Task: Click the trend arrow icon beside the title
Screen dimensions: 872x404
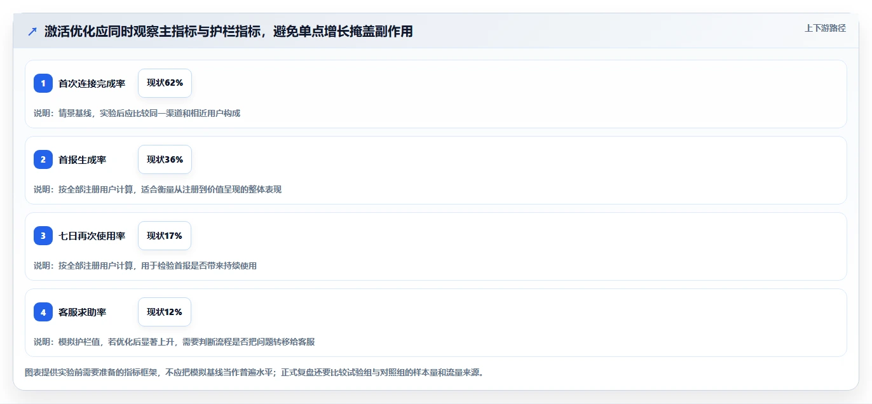Action: coord(32,31)
